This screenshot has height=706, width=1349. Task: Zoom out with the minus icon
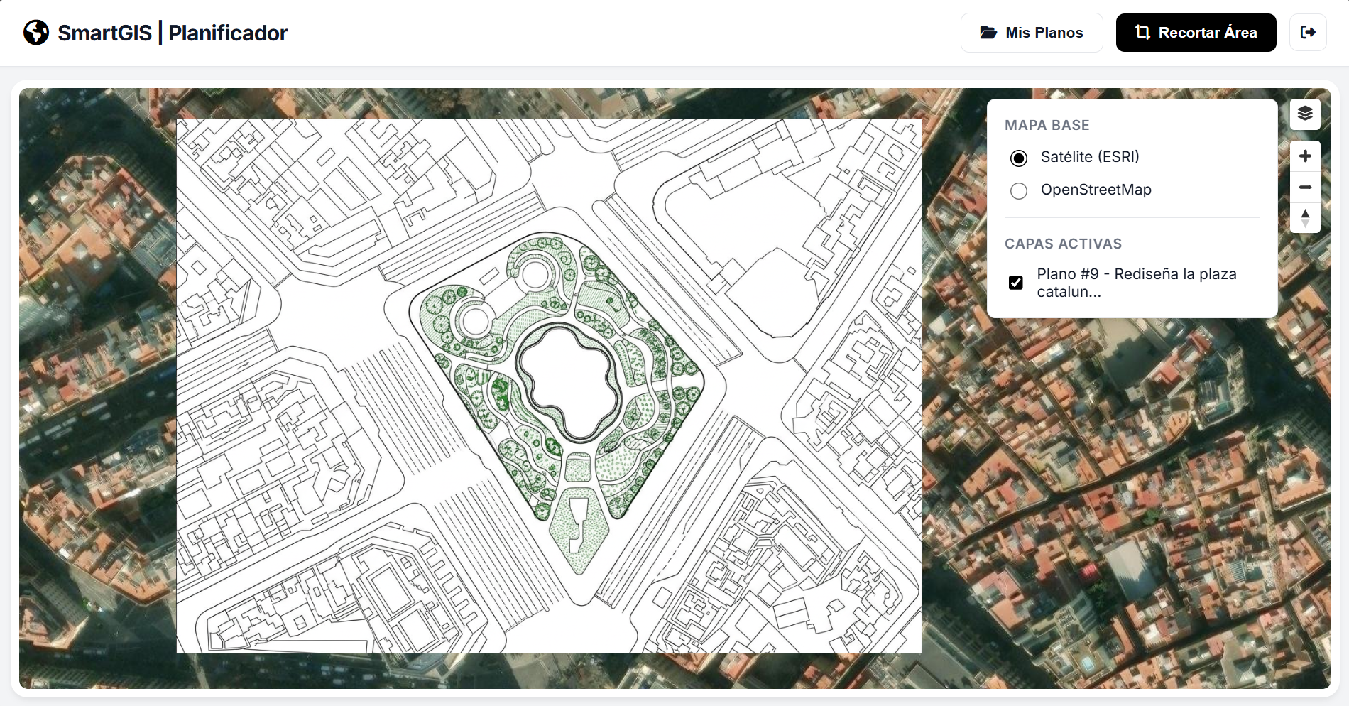click(1305, 187)
